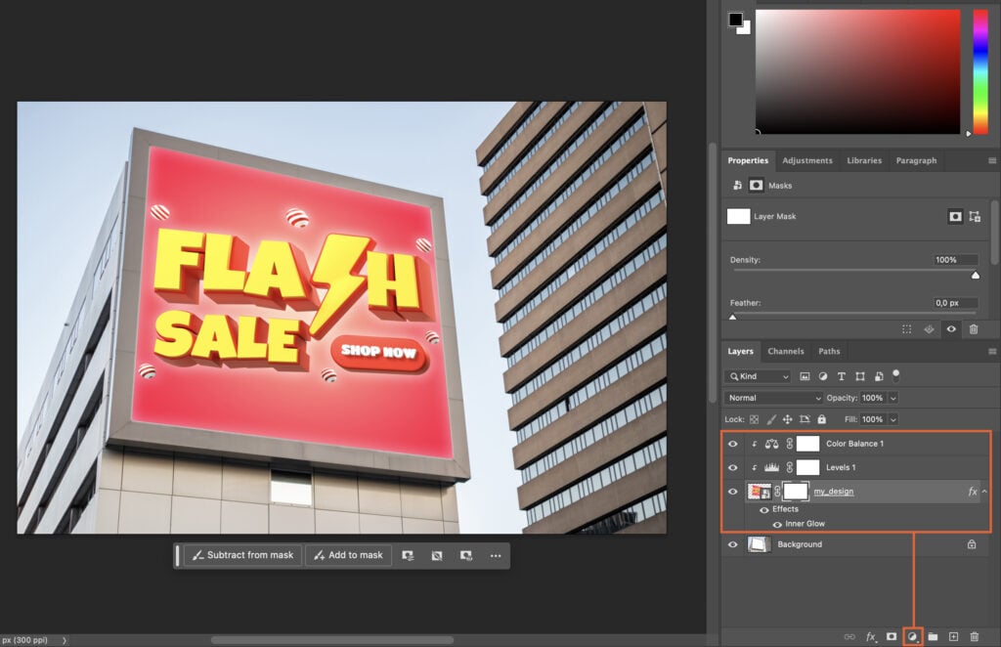Open the Add layer mask icon at panel bottom
The width and height of the screenshot is (1001, 647).
pos(892,635)
